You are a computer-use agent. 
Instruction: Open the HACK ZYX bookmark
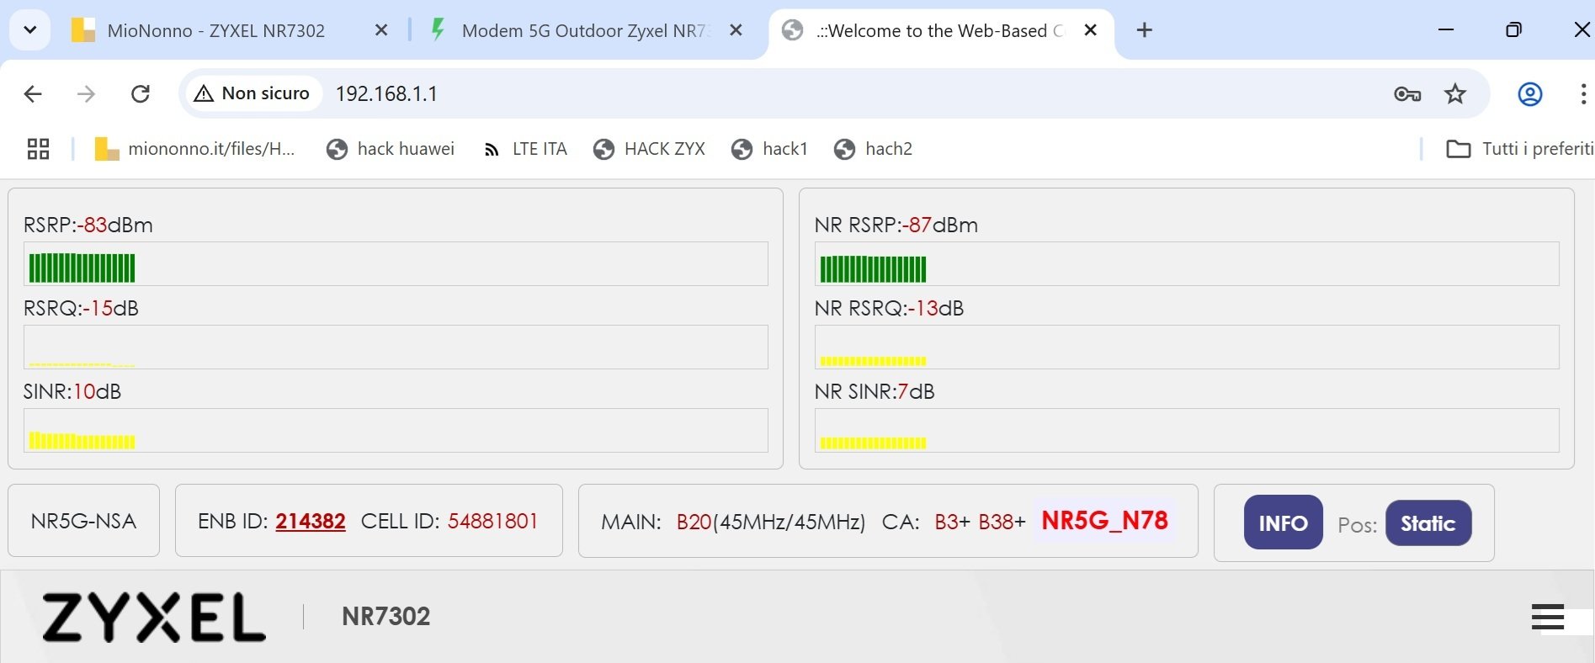(649, 149)
